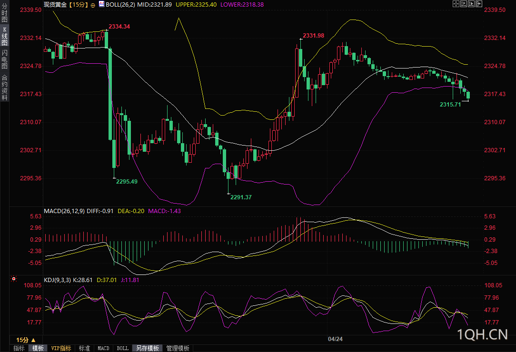Click the MACD:-1.43 value
The height and width of the screenshot is (352, 516).
click(x=165, y=211)
